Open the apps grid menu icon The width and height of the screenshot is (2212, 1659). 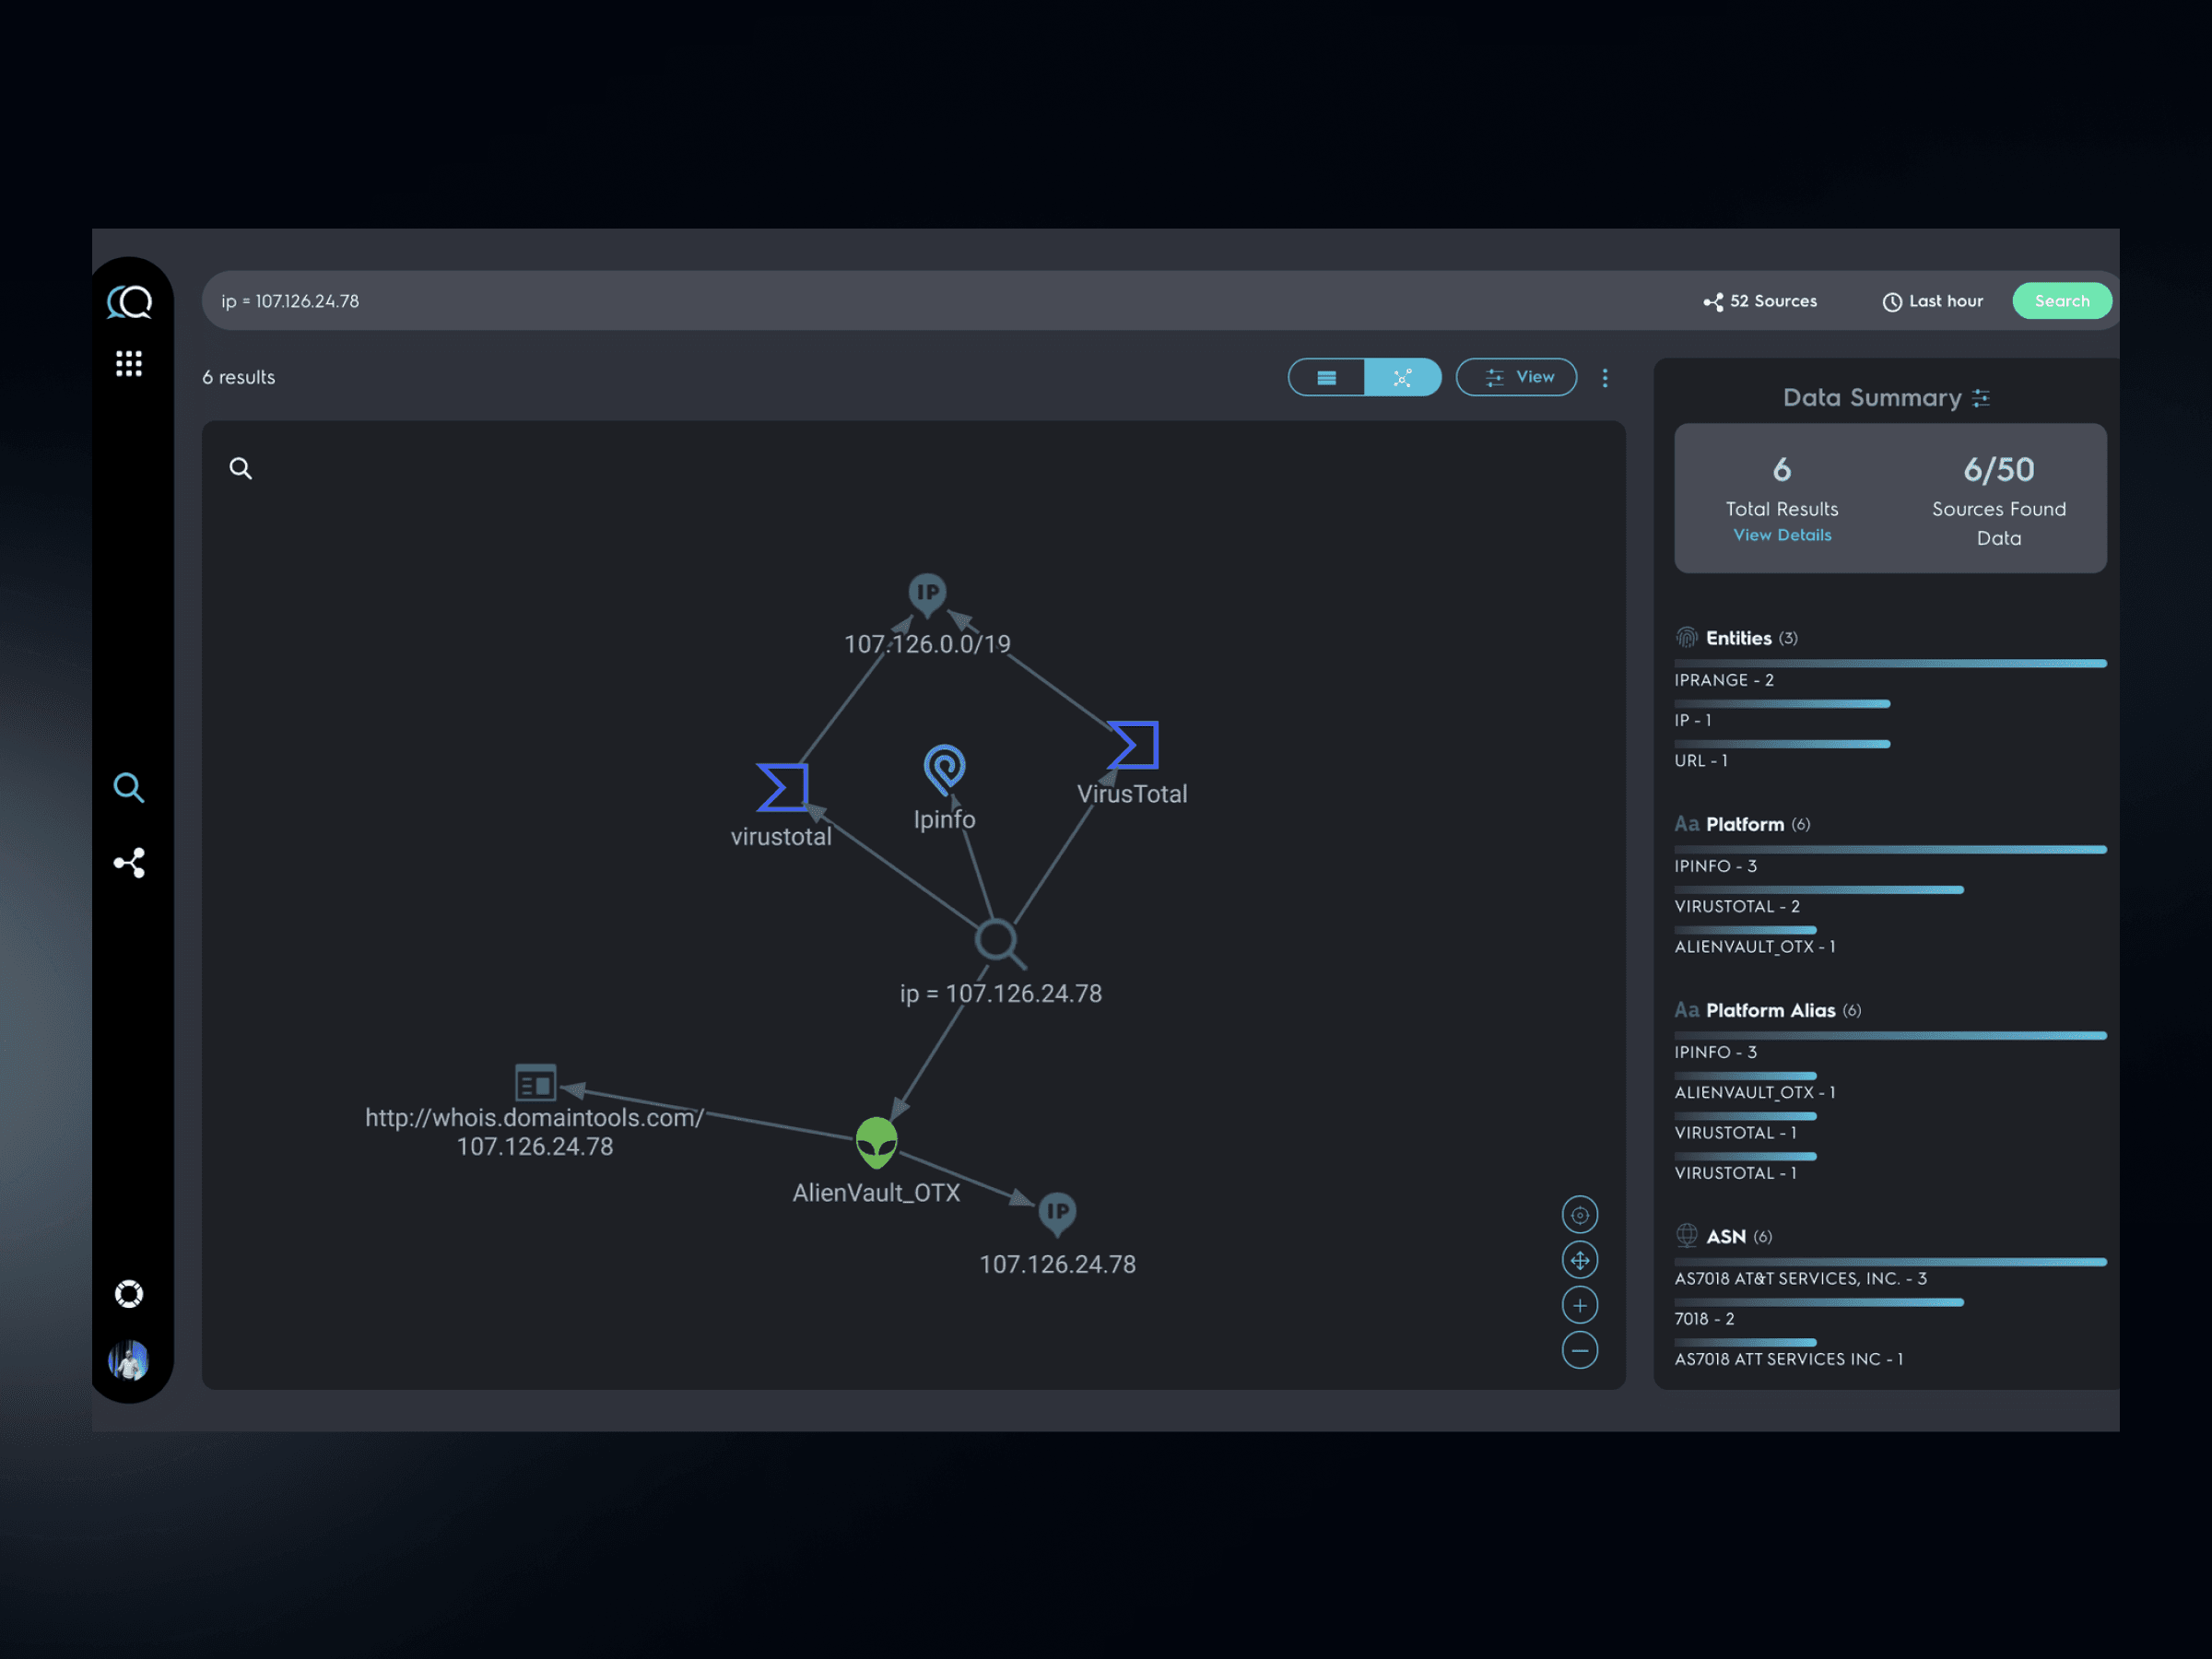[x=129, y=363]
